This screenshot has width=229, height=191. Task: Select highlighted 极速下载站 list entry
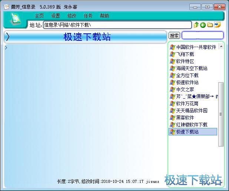tap(193, 132)
